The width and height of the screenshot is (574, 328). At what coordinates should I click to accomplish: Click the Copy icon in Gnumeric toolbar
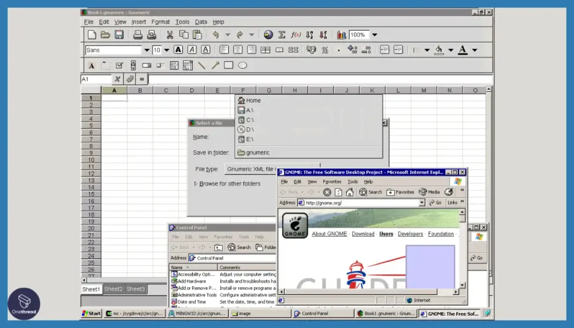(183, 35)
